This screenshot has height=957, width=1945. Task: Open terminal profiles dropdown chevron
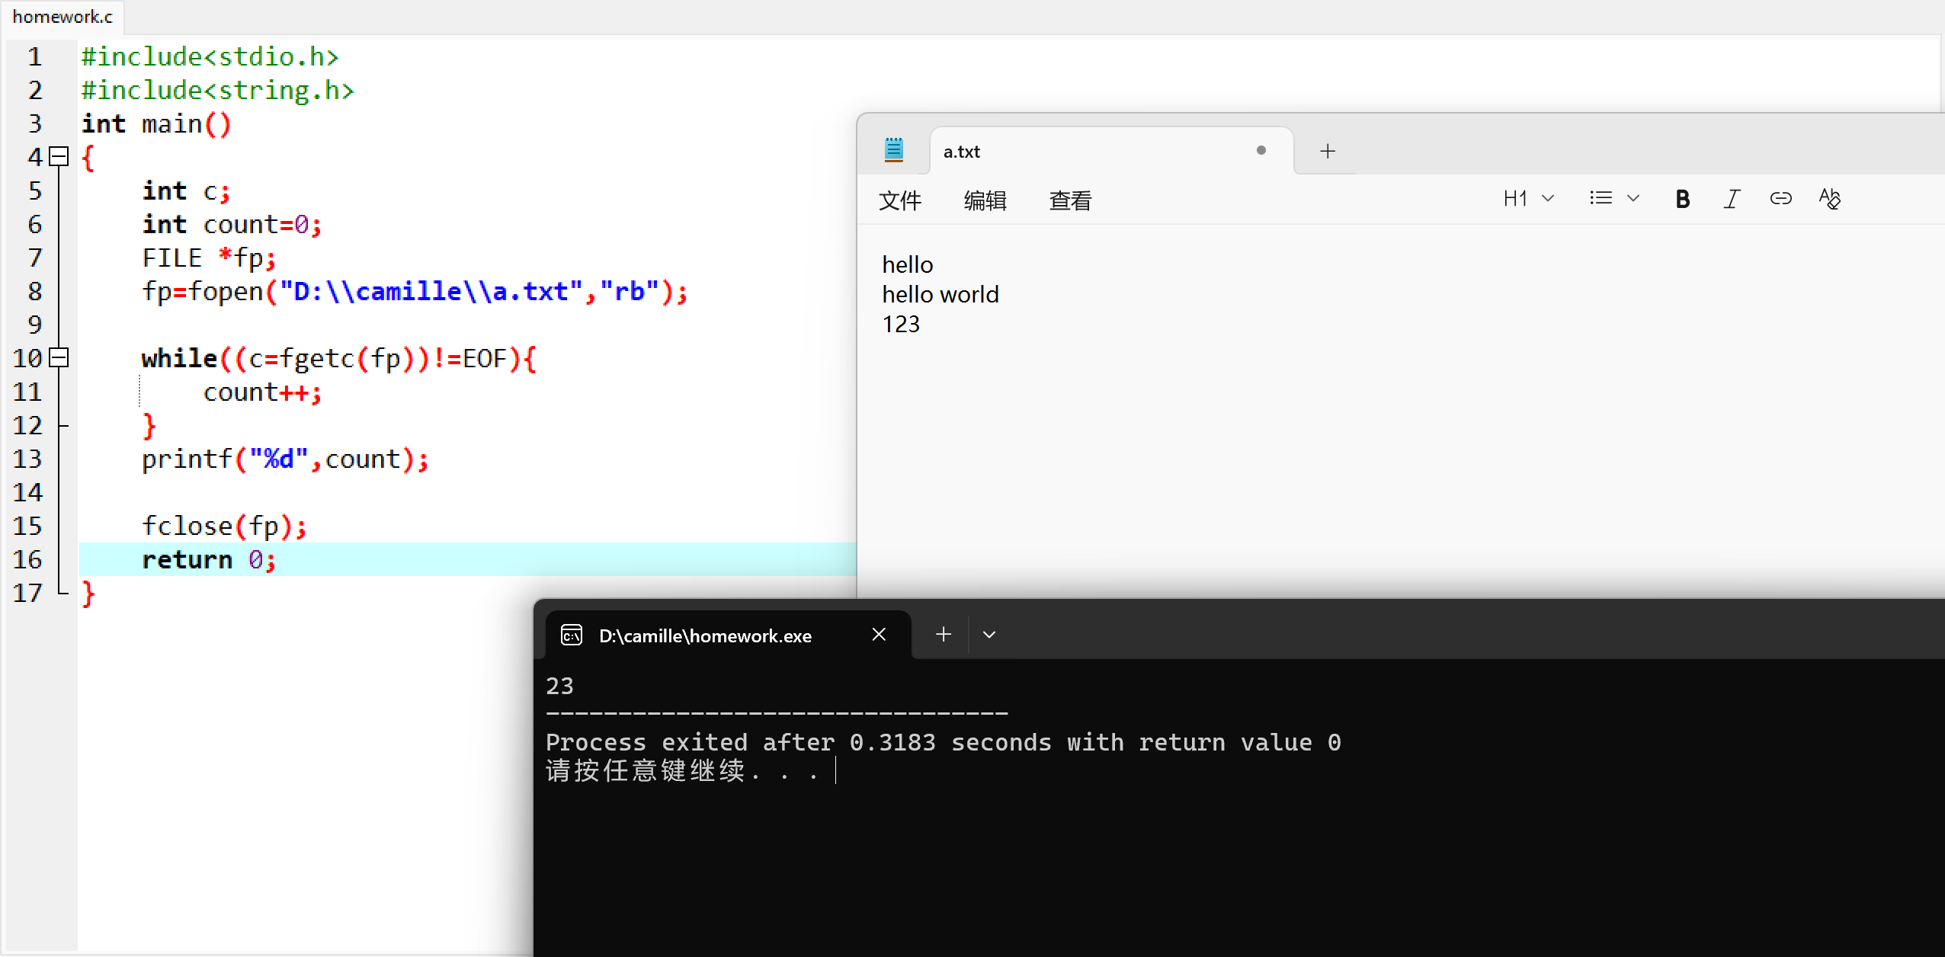[989, 635]
